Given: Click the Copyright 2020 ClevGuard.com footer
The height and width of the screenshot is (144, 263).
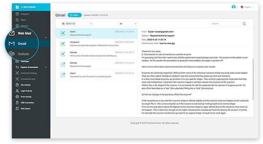Looking at the screenshot, I should tap(154, 123).
